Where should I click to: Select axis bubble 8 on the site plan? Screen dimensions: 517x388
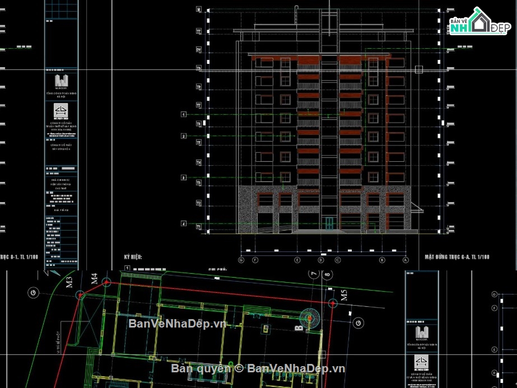point(327,274)
